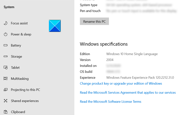184x115 pixels.
Task: Click the Power & sleep icon
Action: pyautogui.click(x=6, y=34)
